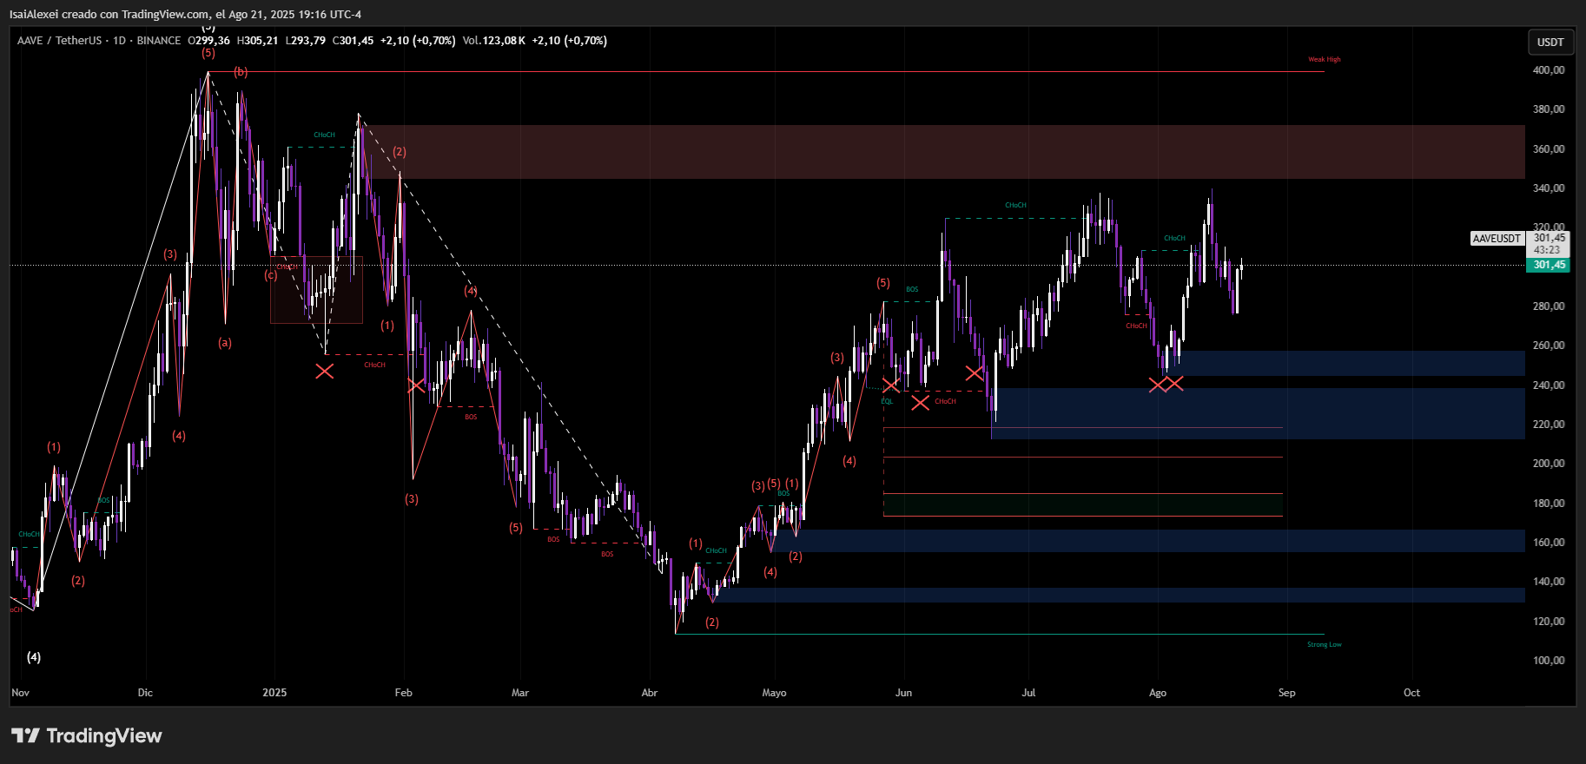
Task: Click the 43:23 candle countdown timer
Action: coord(1546,250)
